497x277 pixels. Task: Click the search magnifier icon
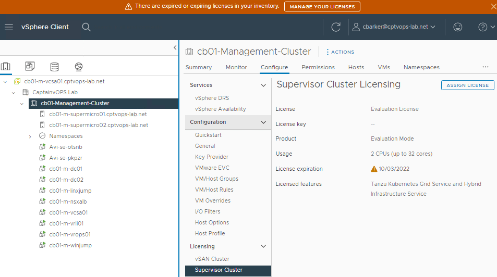(x=87, y=27)
